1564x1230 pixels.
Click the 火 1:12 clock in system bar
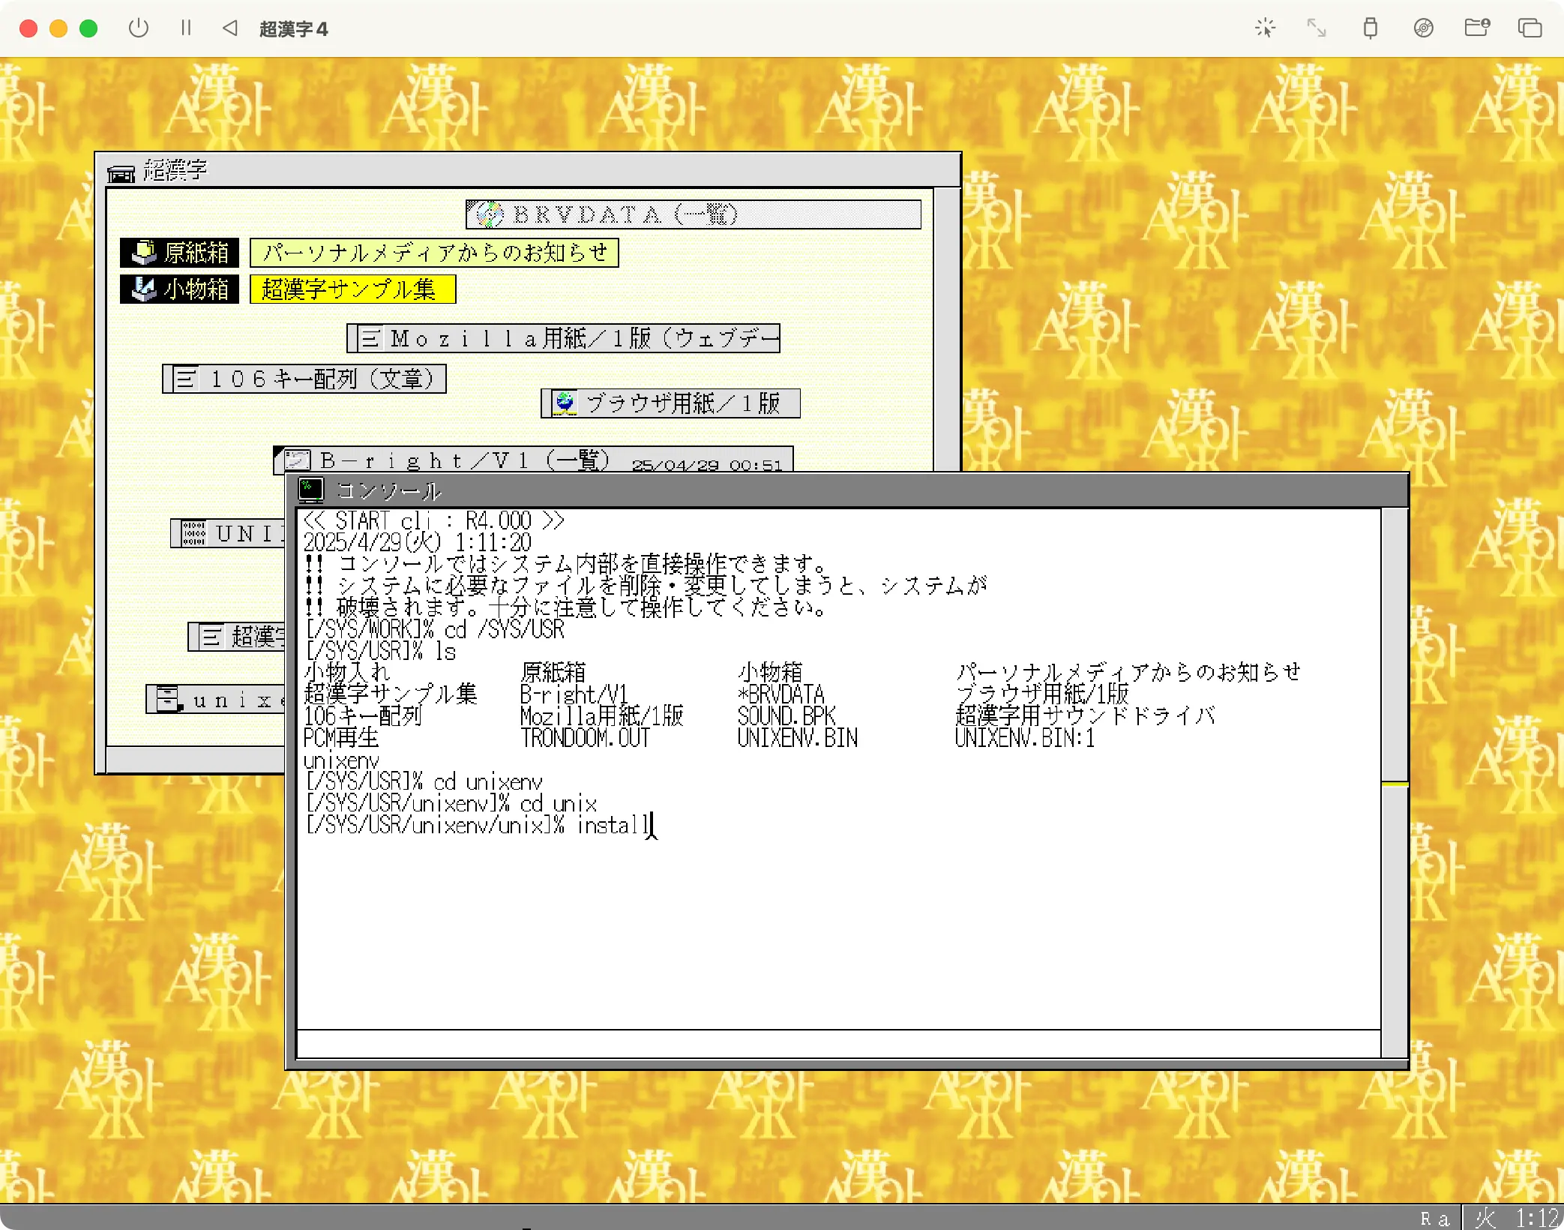[x=1515, y=1218]
